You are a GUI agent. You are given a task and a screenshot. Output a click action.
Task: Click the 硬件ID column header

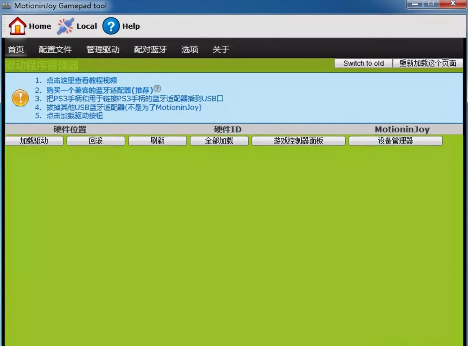coord(227,130)
